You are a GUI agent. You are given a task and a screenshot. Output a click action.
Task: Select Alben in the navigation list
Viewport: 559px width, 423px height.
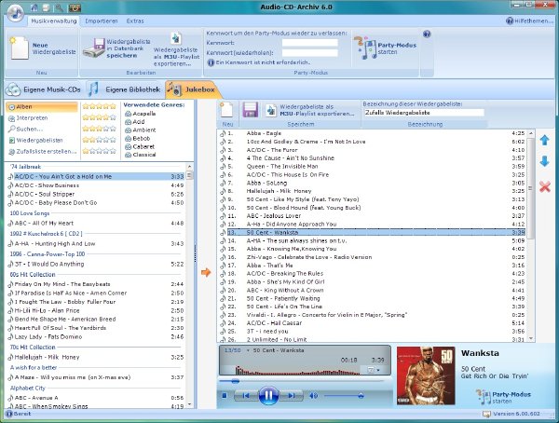pos(41,106)
